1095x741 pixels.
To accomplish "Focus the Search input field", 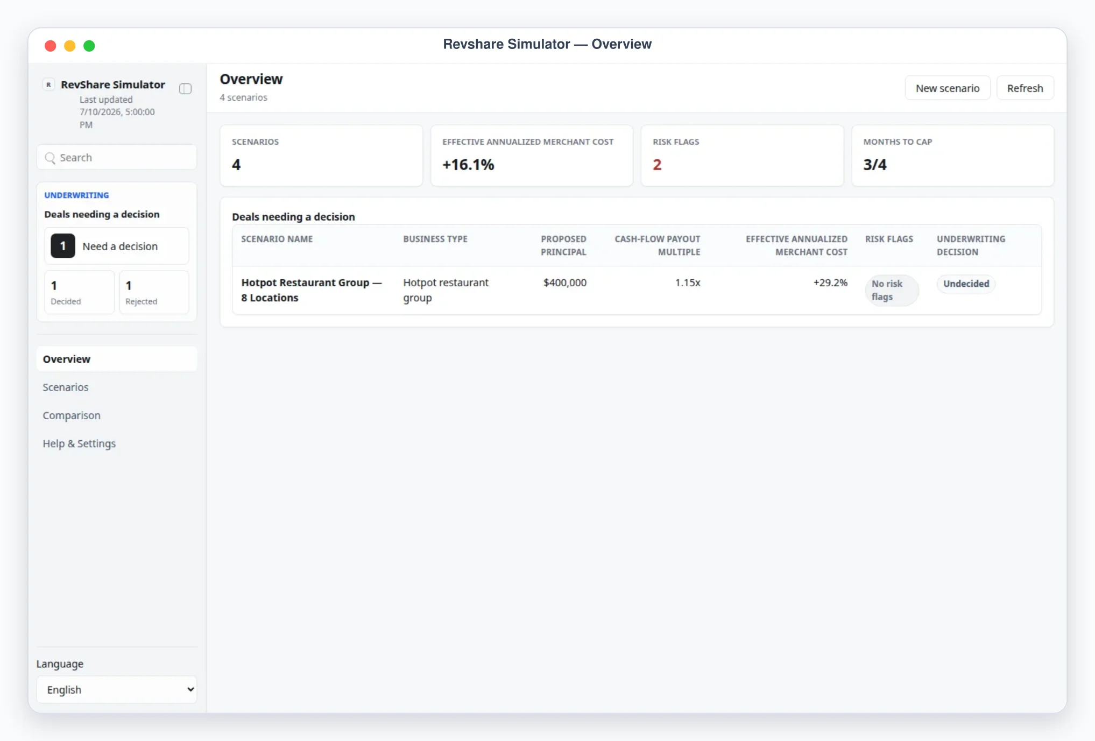I will (117, 158).
